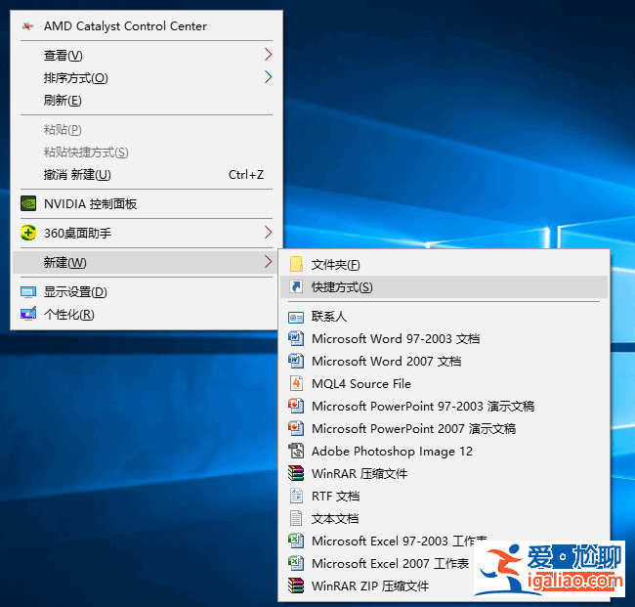Click the AMD Catalyst Control Center icon
This screenshot has height=607, width=635.
(27, 26)
